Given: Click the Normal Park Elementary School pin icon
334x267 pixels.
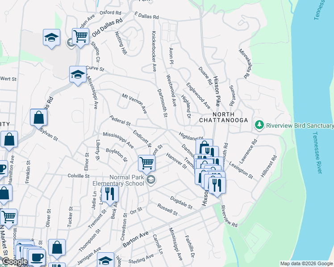Looking at the screenshot, I should pos(151,180).
